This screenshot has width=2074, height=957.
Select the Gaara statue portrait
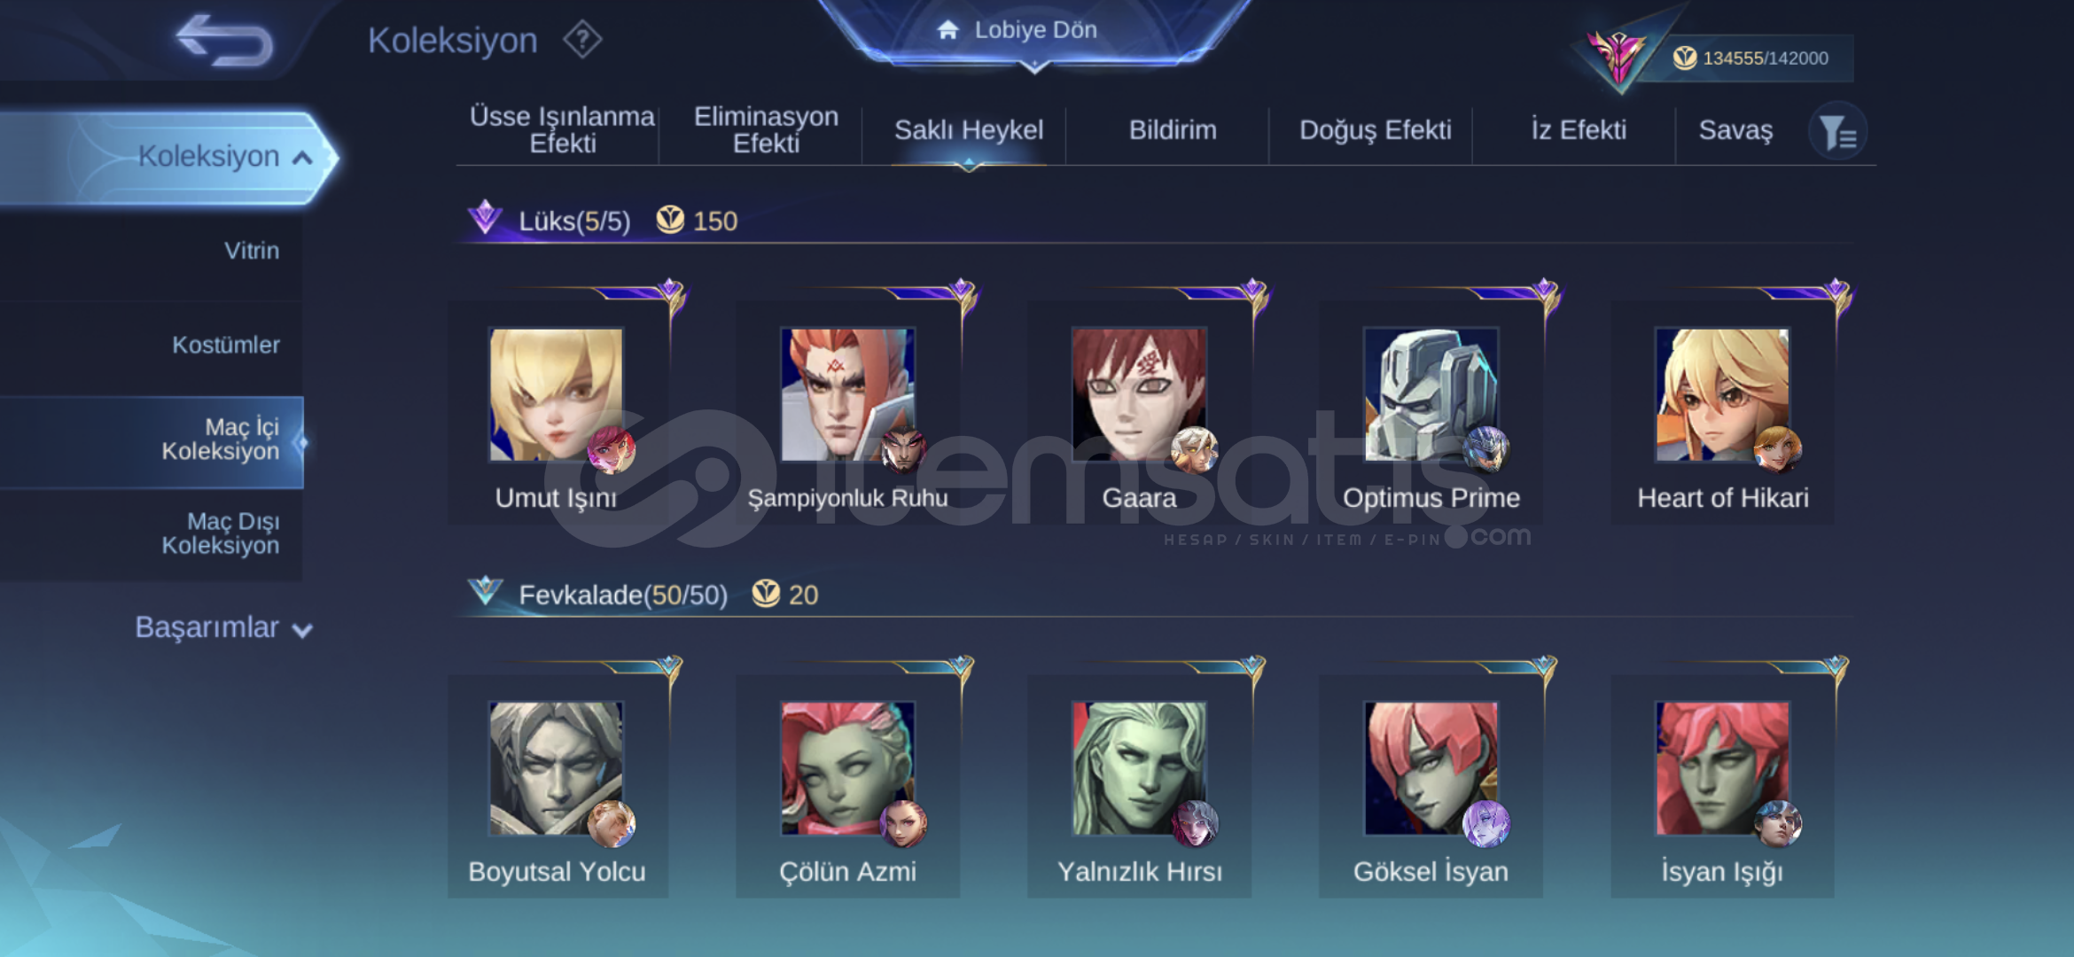pos(1139,394)
